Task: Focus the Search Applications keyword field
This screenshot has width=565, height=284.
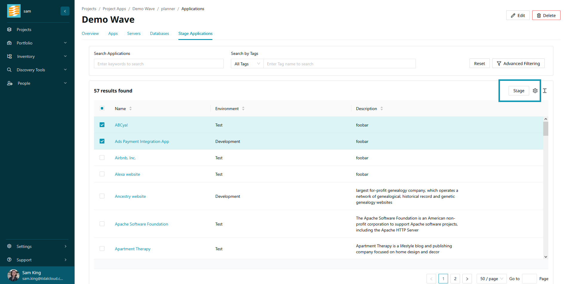Action: [x=159, y=64]
